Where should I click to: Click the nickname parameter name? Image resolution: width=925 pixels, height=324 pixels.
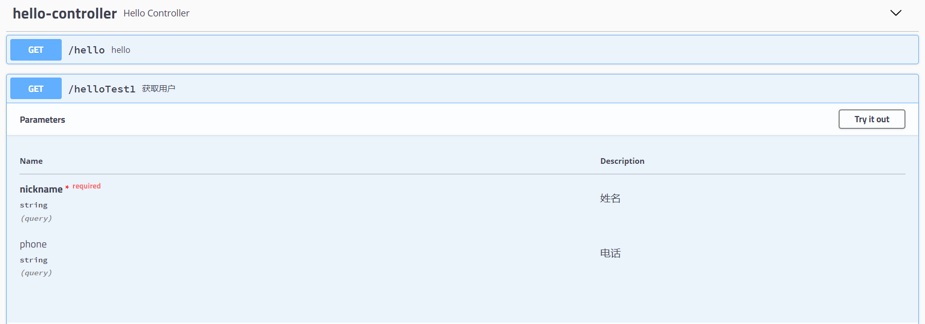pyautogui.click(x=41, y=189)
